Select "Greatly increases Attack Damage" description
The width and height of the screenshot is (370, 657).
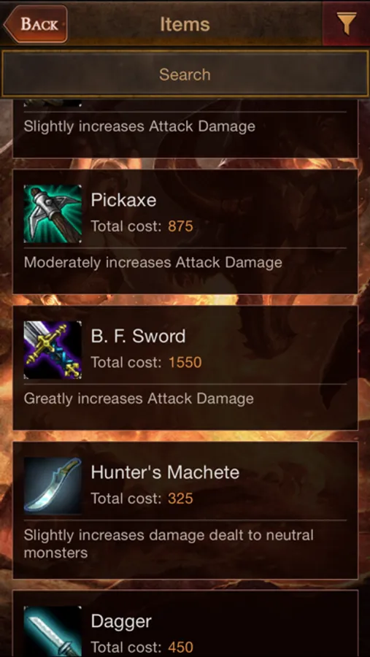139,399
